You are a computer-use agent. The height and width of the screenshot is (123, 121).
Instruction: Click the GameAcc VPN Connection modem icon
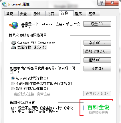(x=14, y=43)
